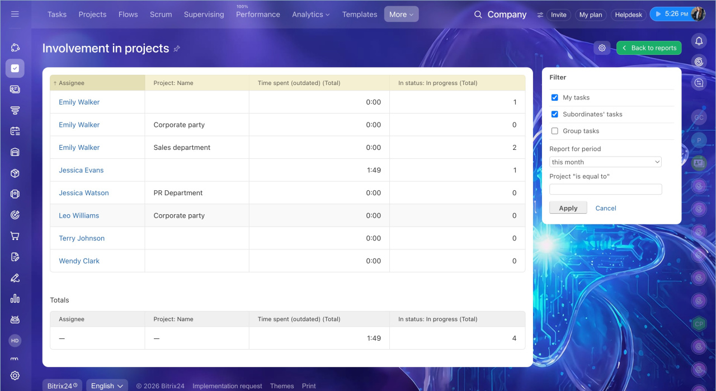Click the Invite button

[558, 15]
